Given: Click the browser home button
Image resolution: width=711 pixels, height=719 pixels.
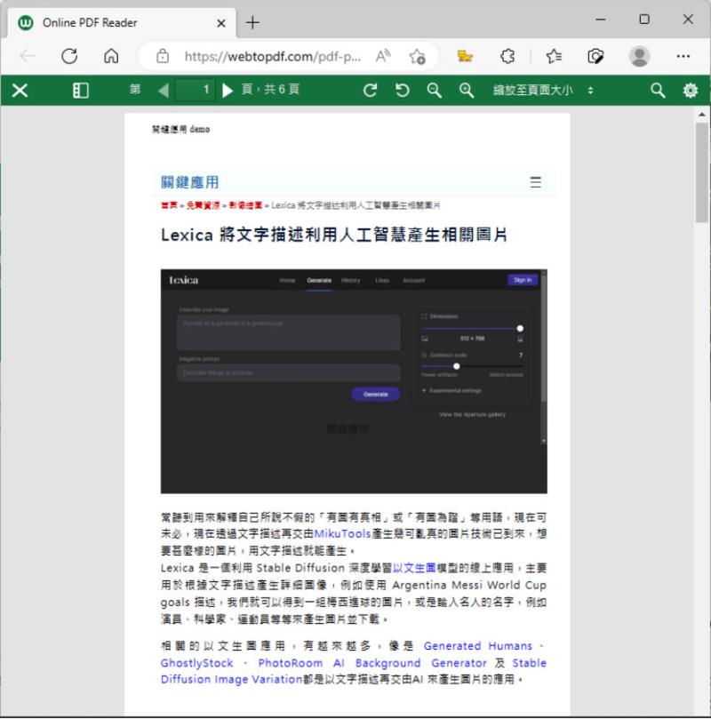Looking at the screenshot, I should click(111, 56).
